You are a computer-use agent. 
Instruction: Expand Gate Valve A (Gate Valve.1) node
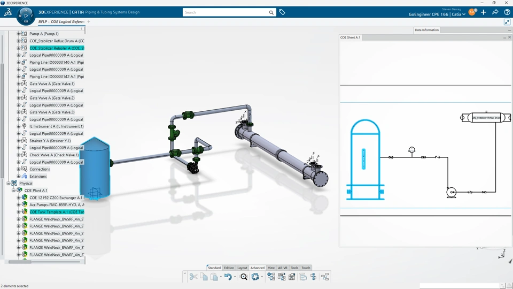point(19,83)
